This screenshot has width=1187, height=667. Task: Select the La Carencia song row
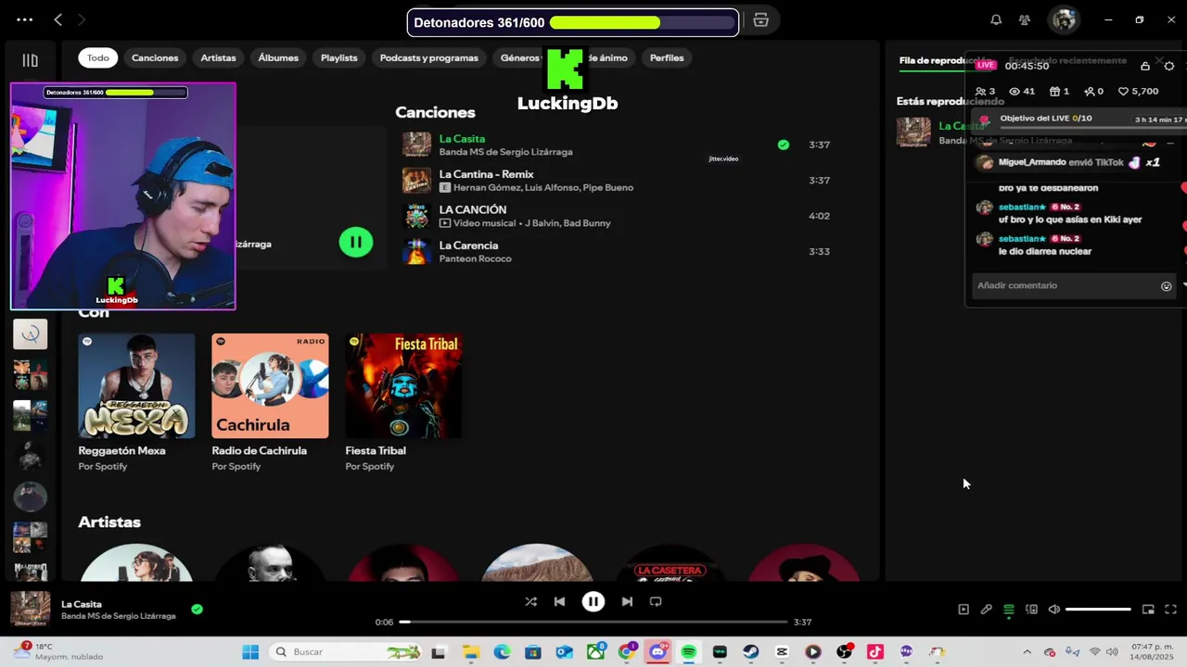click(x=616, y=251)
